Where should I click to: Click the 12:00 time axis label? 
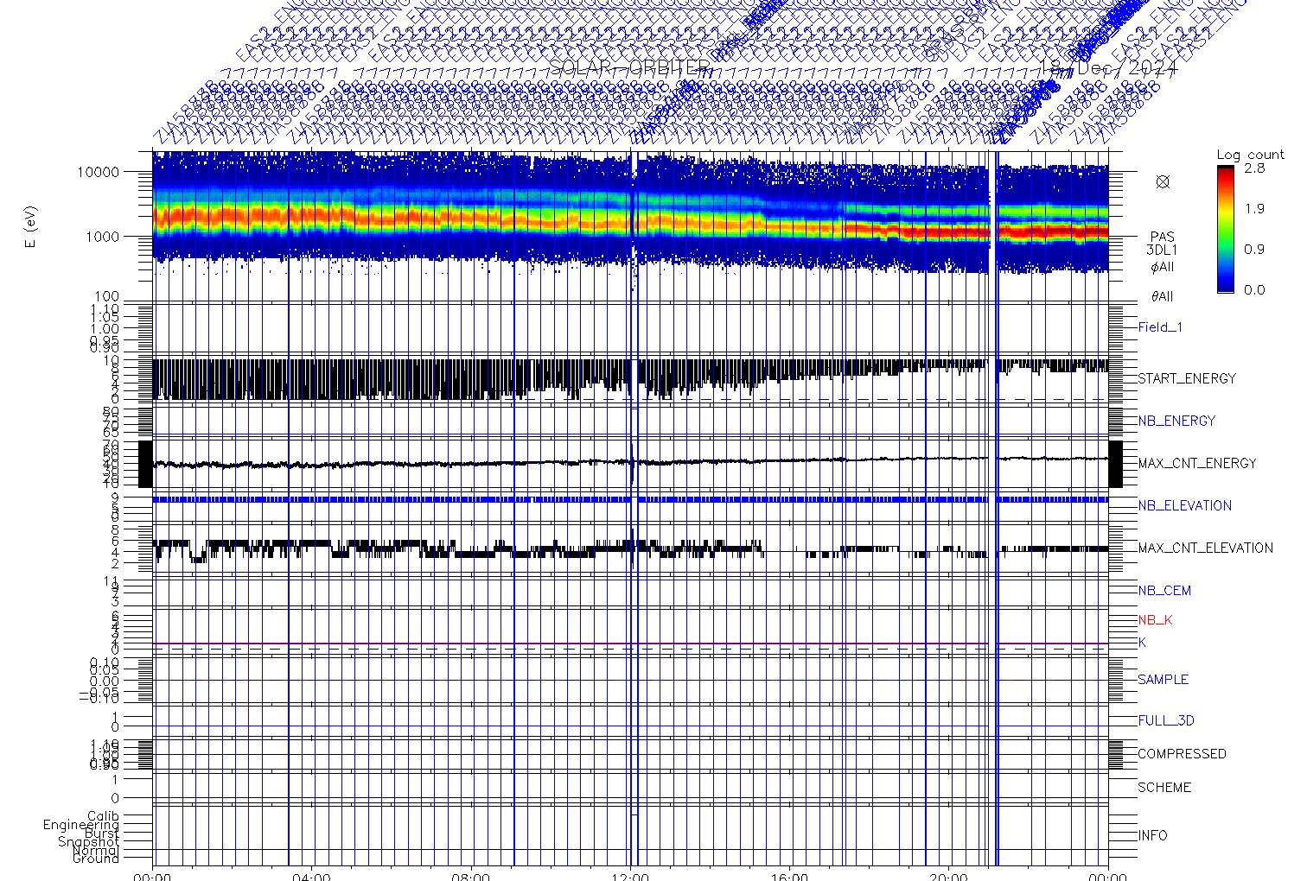pyautogui.click(x=630, y=875)
